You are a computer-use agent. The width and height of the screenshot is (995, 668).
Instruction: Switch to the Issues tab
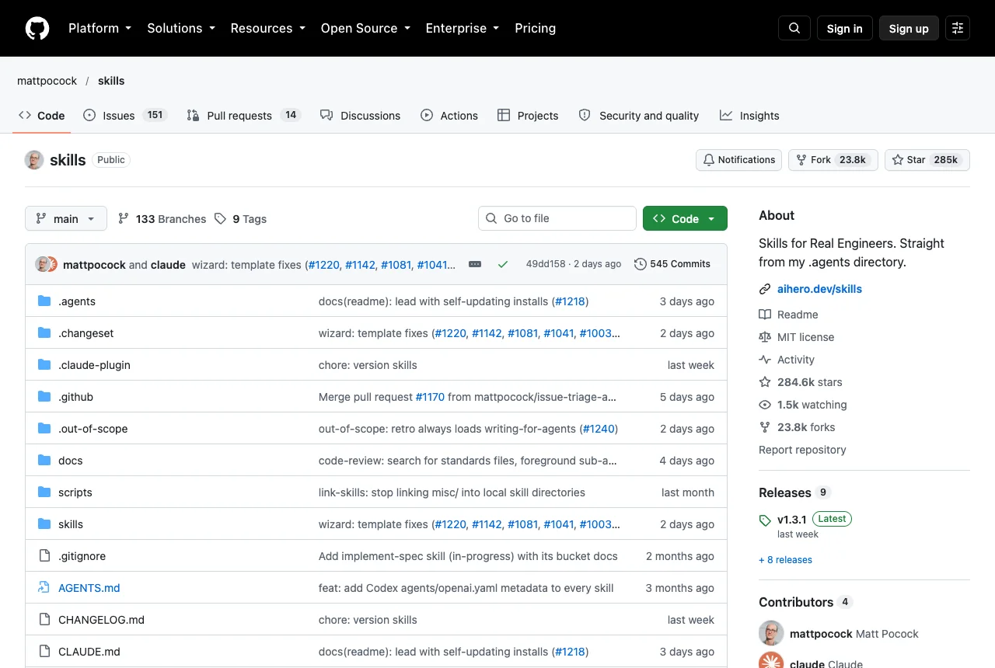coord(124,115)
